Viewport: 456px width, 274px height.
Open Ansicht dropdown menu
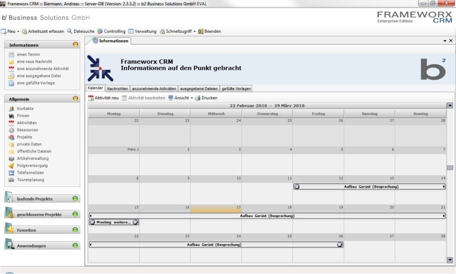[180, 98]
